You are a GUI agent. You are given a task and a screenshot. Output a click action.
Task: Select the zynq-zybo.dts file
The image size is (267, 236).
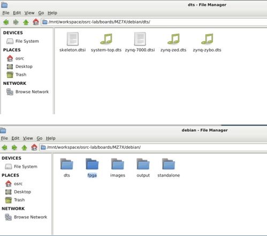(207, 42)
